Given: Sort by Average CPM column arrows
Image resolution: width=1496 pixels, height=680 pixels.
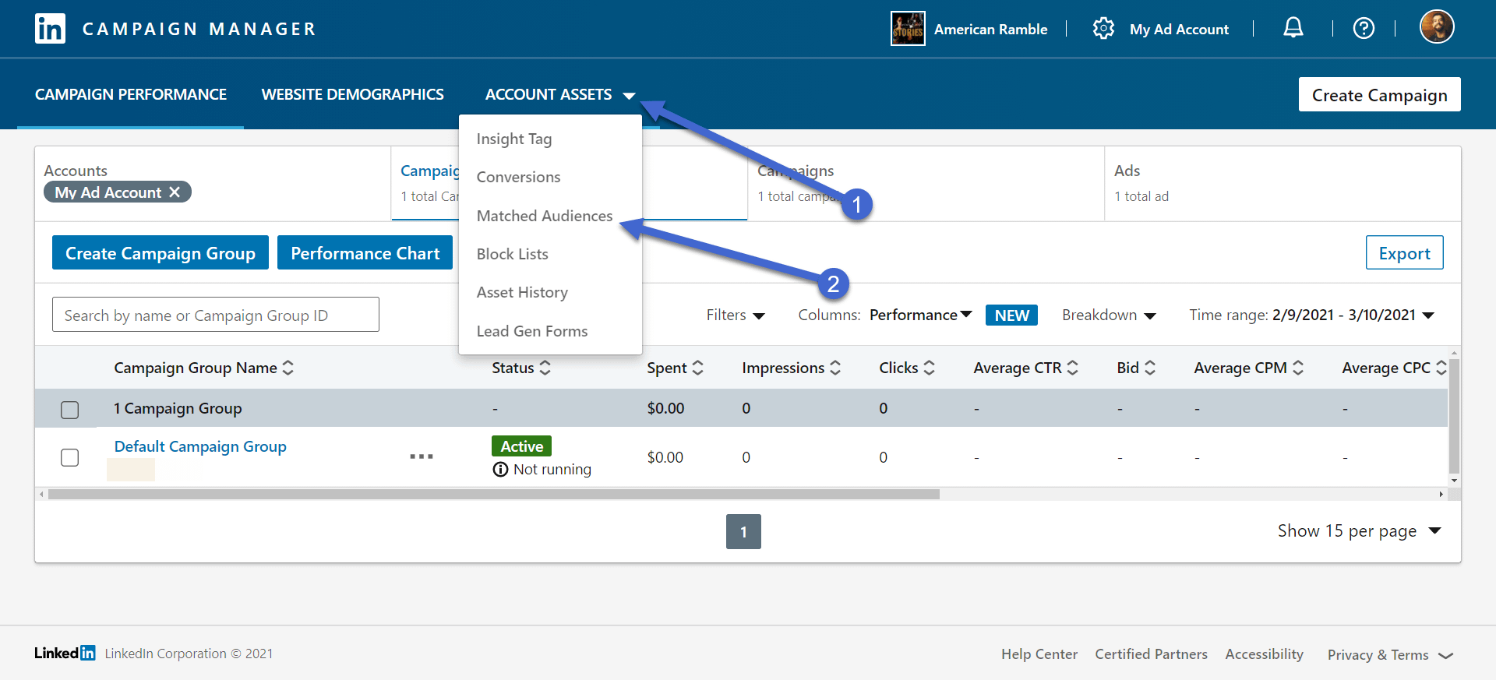Looking at the screenshot, I should (x=1298, y=368).
